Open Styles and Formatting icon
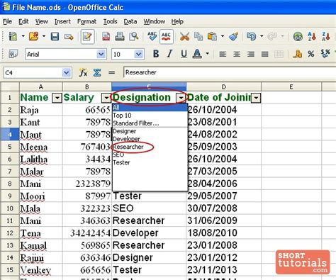336x280 pixels. coord(13,54)
